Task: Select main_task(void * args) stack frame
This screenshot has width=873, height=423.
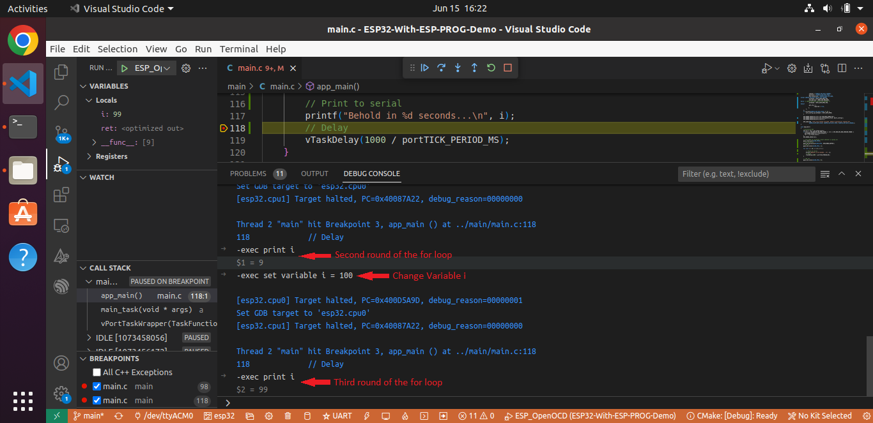Action: [x=146, y=309]
